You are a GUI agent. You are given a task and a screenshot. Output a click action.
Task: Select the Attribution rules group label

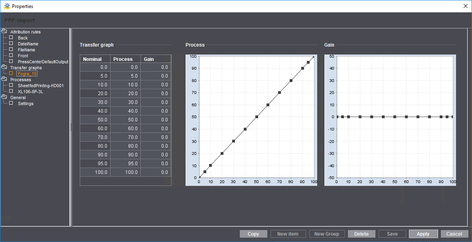click(x=25, y=32)
